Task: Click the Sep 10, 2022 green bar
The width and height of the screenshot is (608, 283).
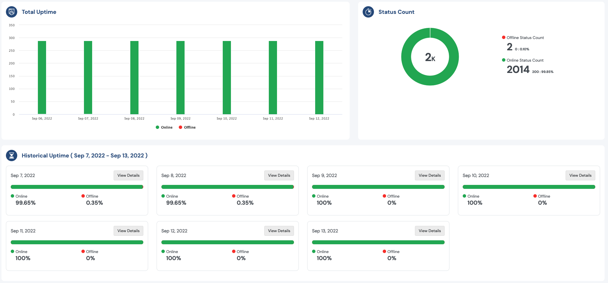Action: (227, 77)
